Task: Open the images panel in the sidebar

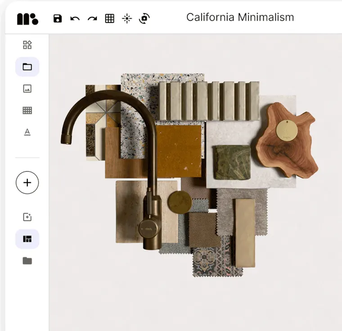Action: click(27, 89)
